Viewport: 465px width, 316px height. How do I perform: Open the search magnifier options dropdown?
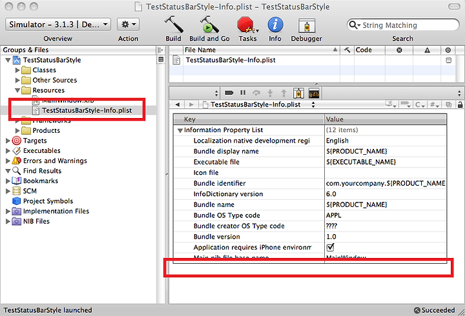tap(354, 25)
